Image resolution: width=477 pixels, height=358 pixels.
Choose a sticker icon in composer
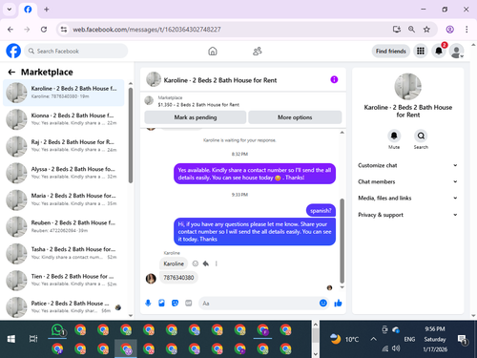click(175, 303)
